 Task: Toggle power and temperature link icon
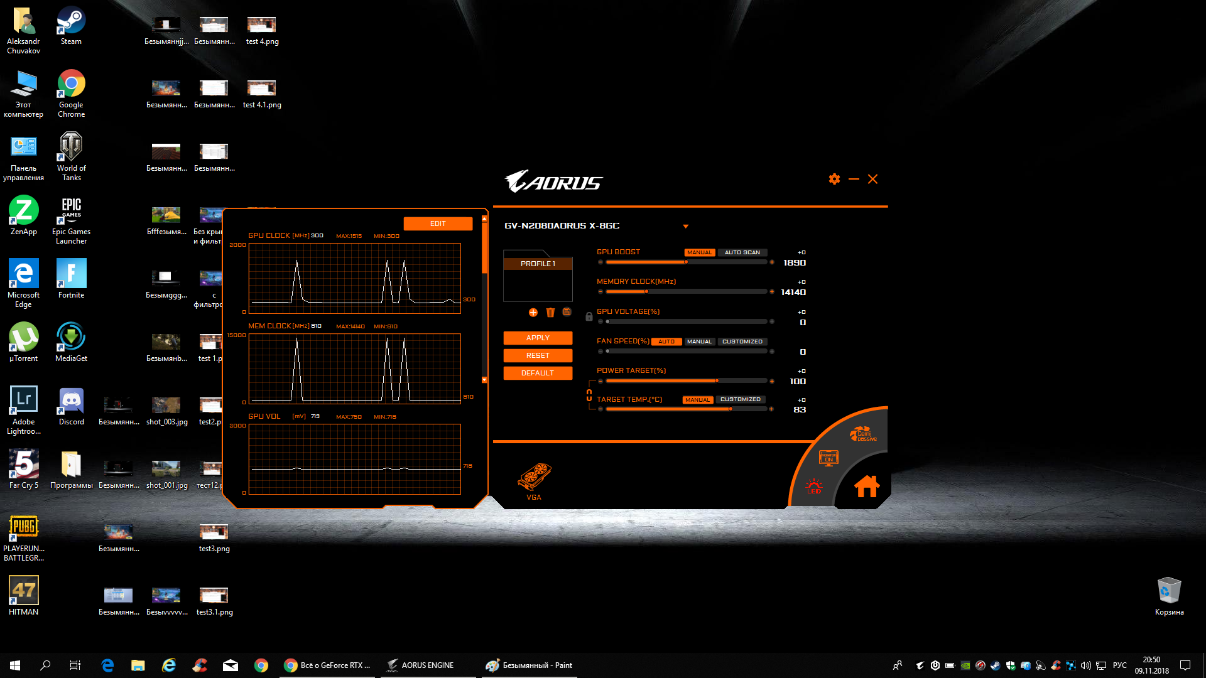click(589, 395)
